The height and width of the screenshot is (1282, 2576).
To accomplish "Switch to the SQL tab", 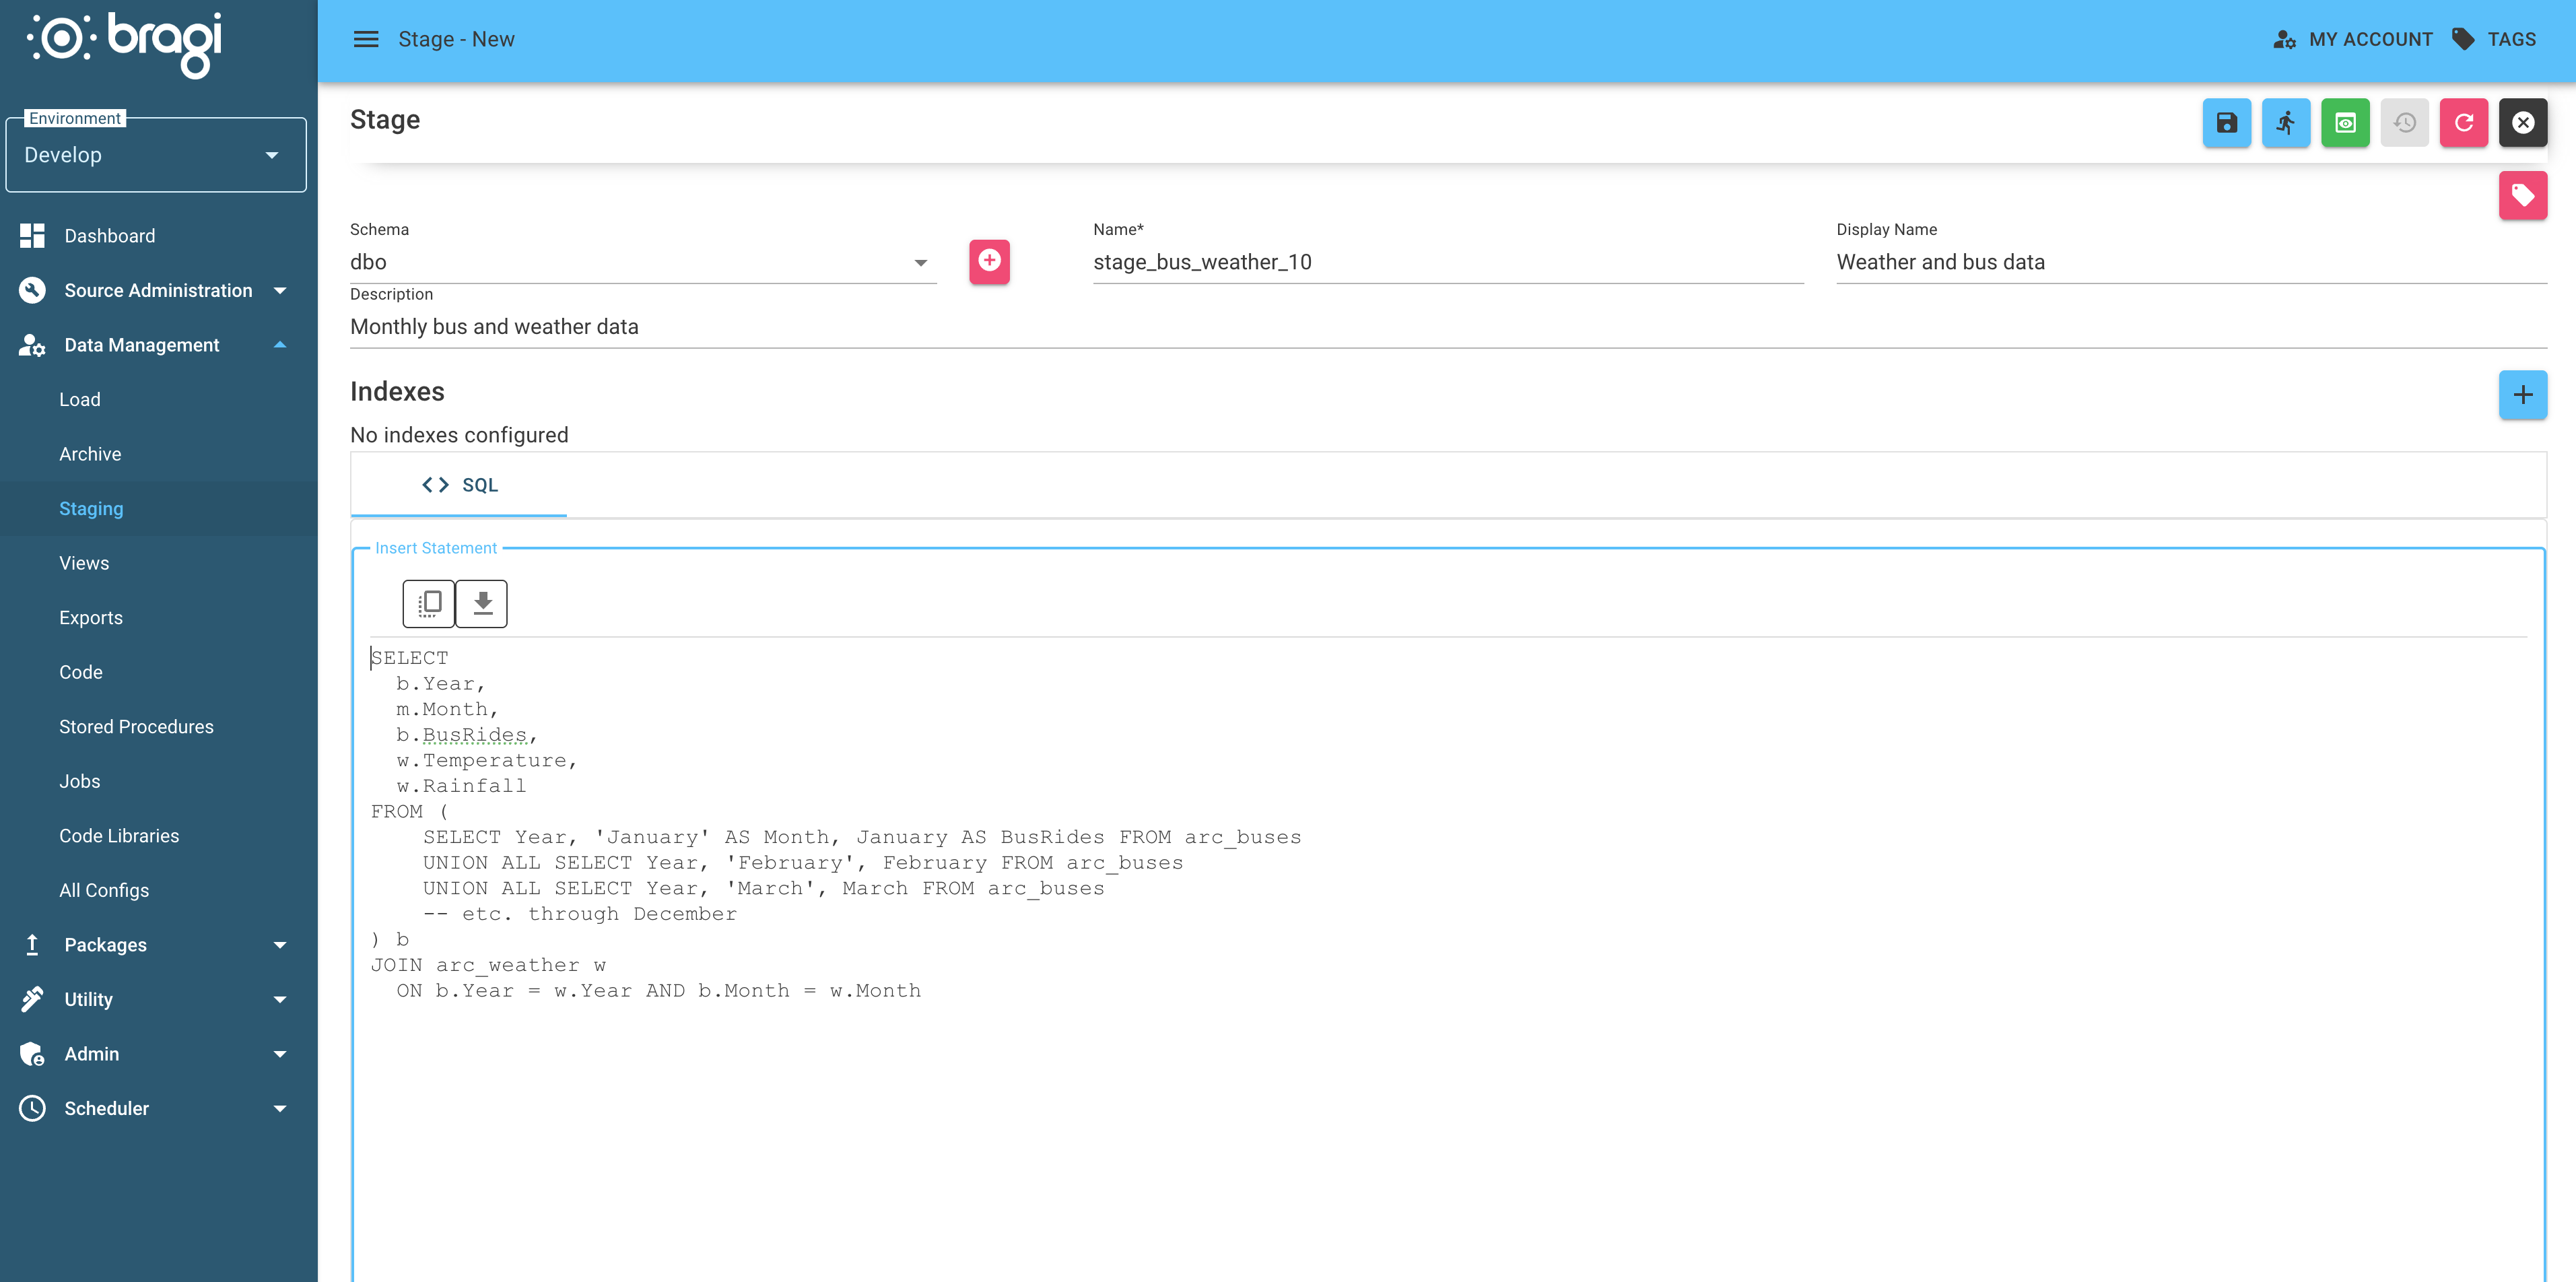I will (x=459, y=485).
